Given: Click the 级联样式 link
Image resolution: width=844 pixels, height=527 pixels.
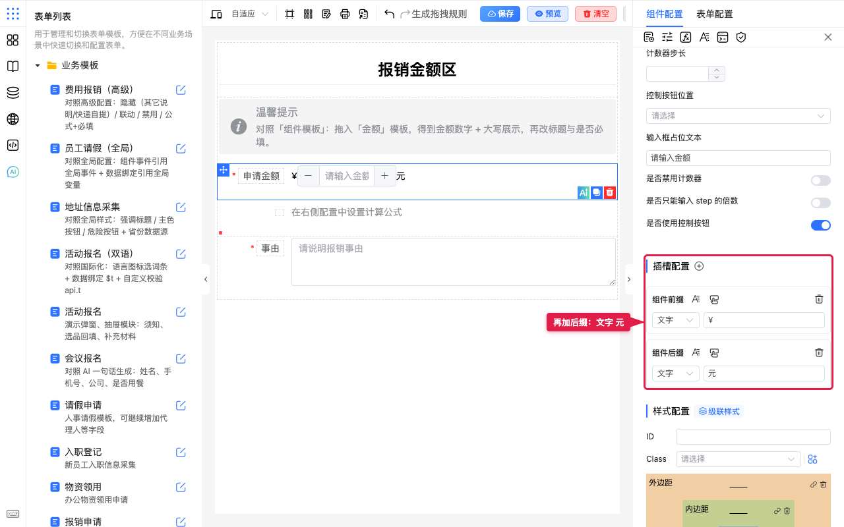Looking at the screenshot, I should (719, 412).
